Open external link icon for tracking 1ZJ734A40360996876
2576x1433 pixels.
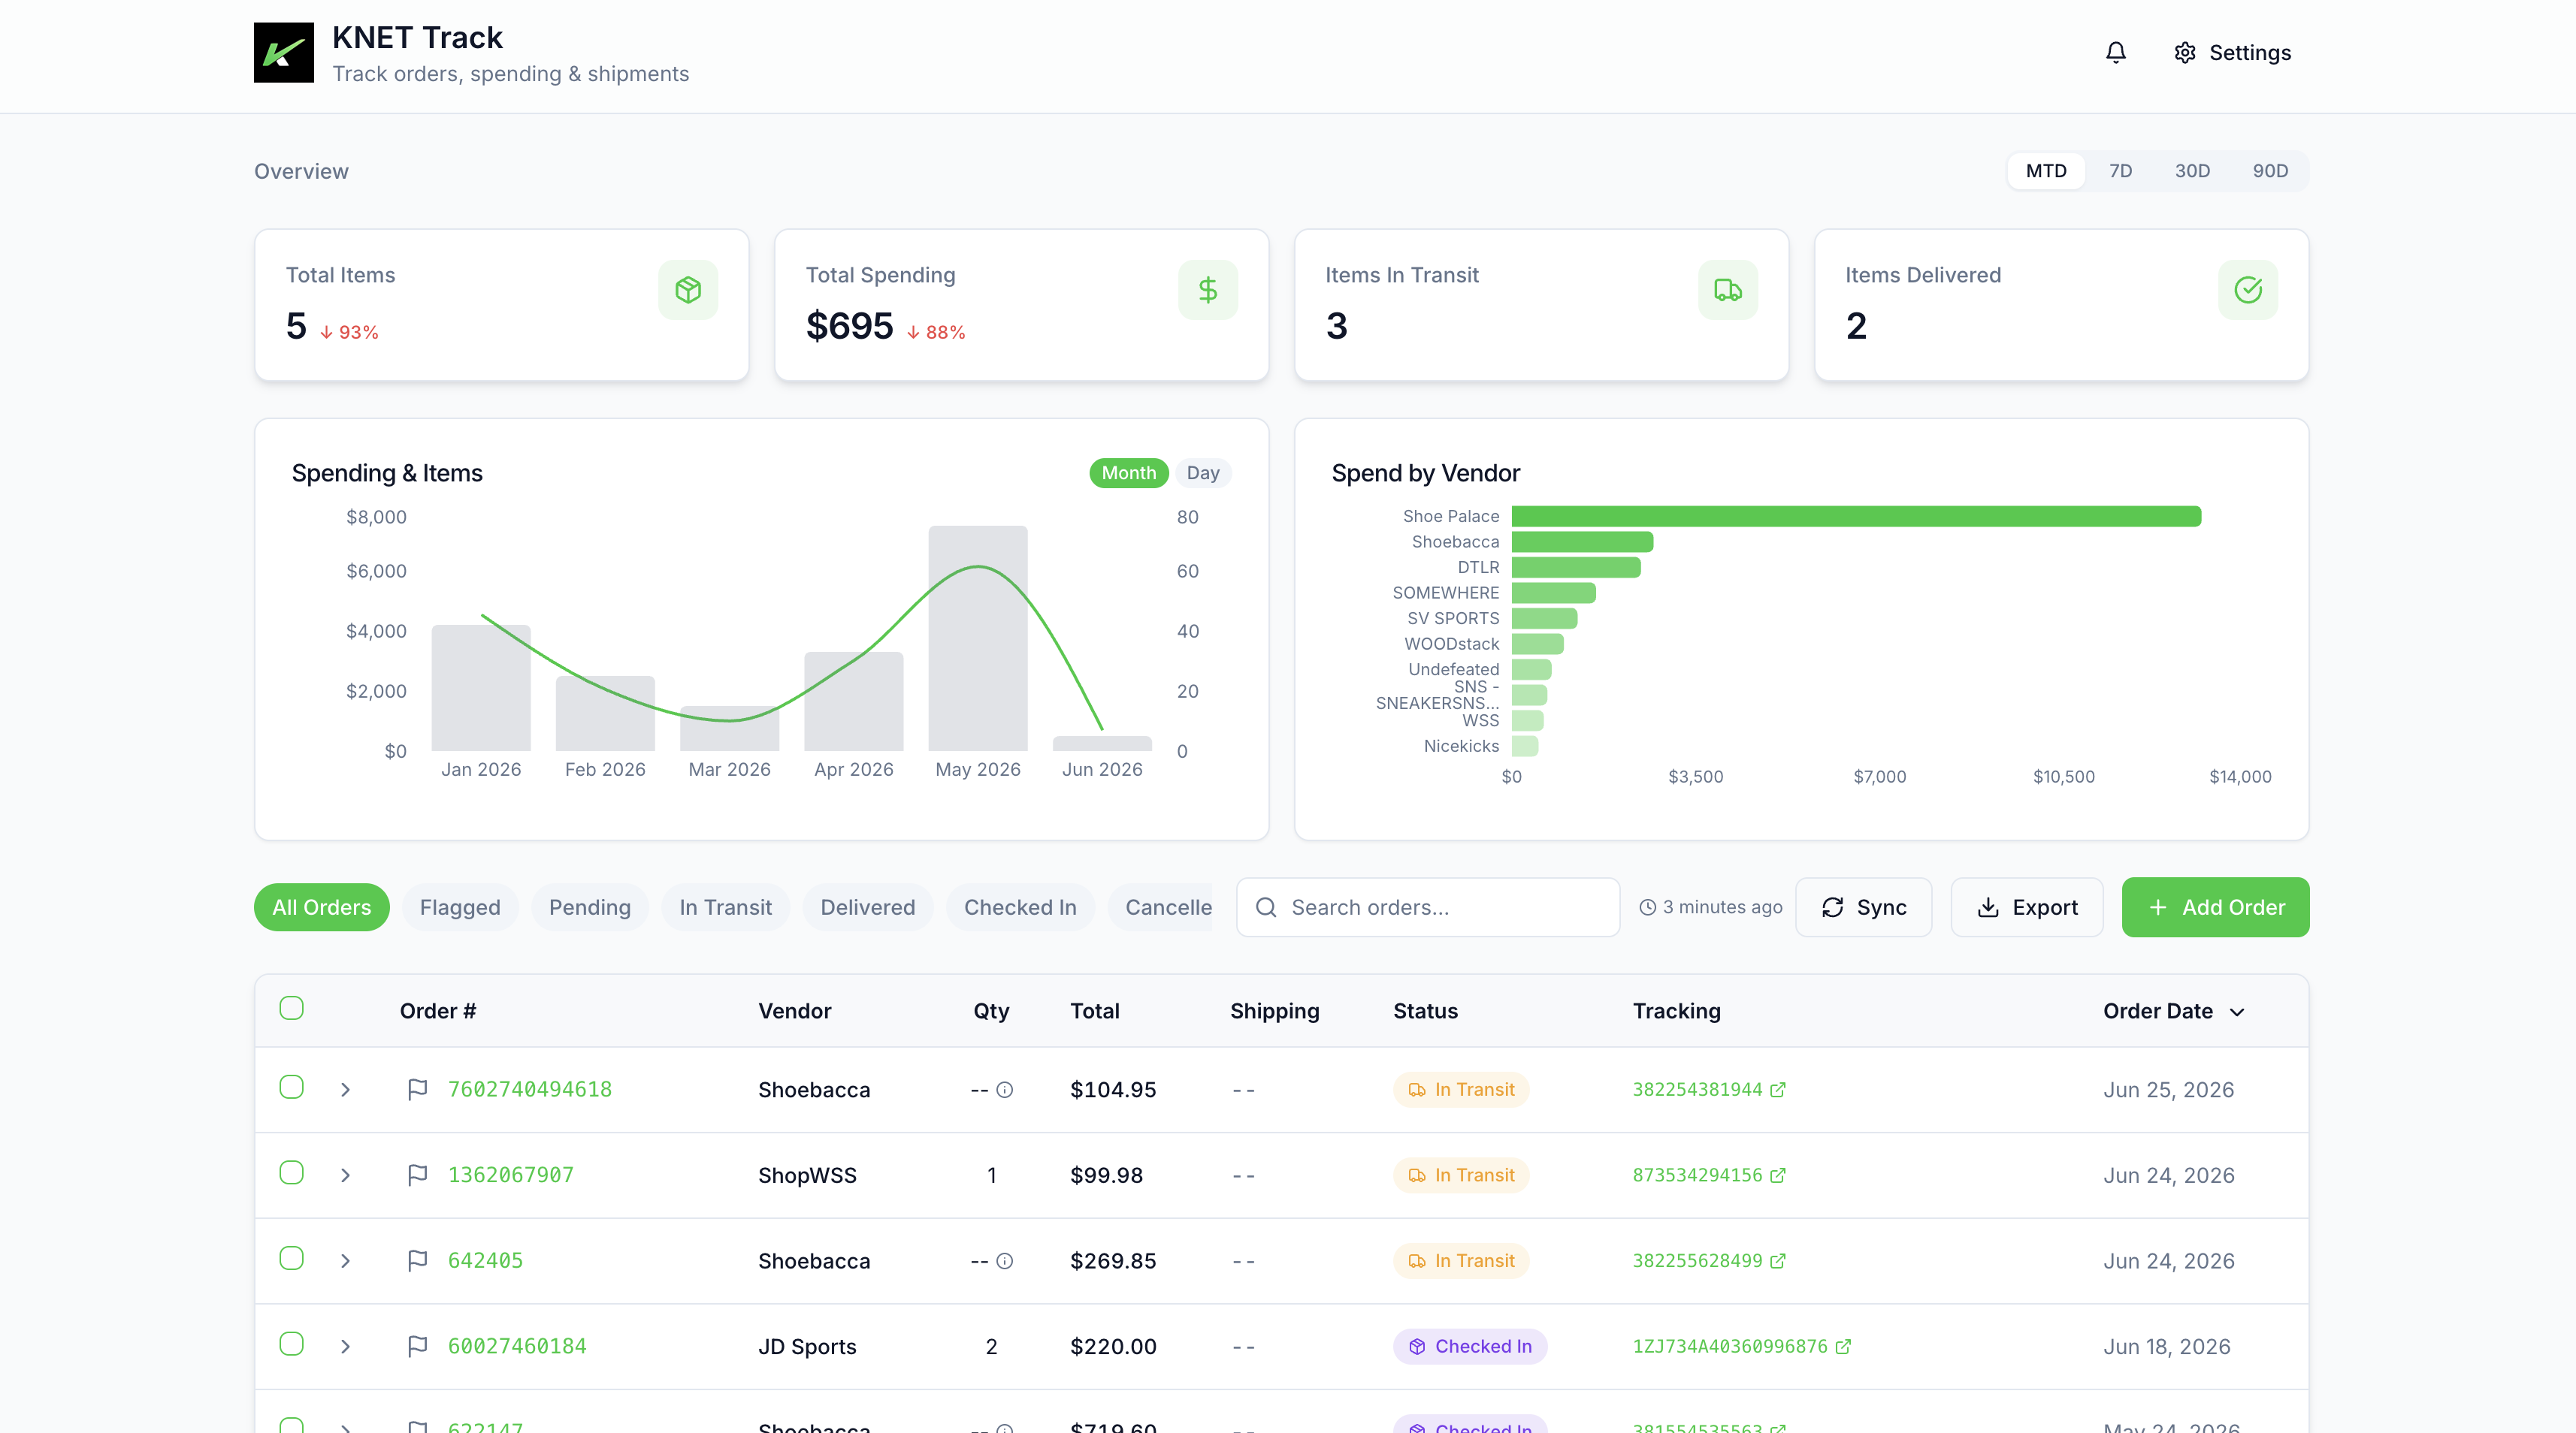click(x=1843, y=1346)
